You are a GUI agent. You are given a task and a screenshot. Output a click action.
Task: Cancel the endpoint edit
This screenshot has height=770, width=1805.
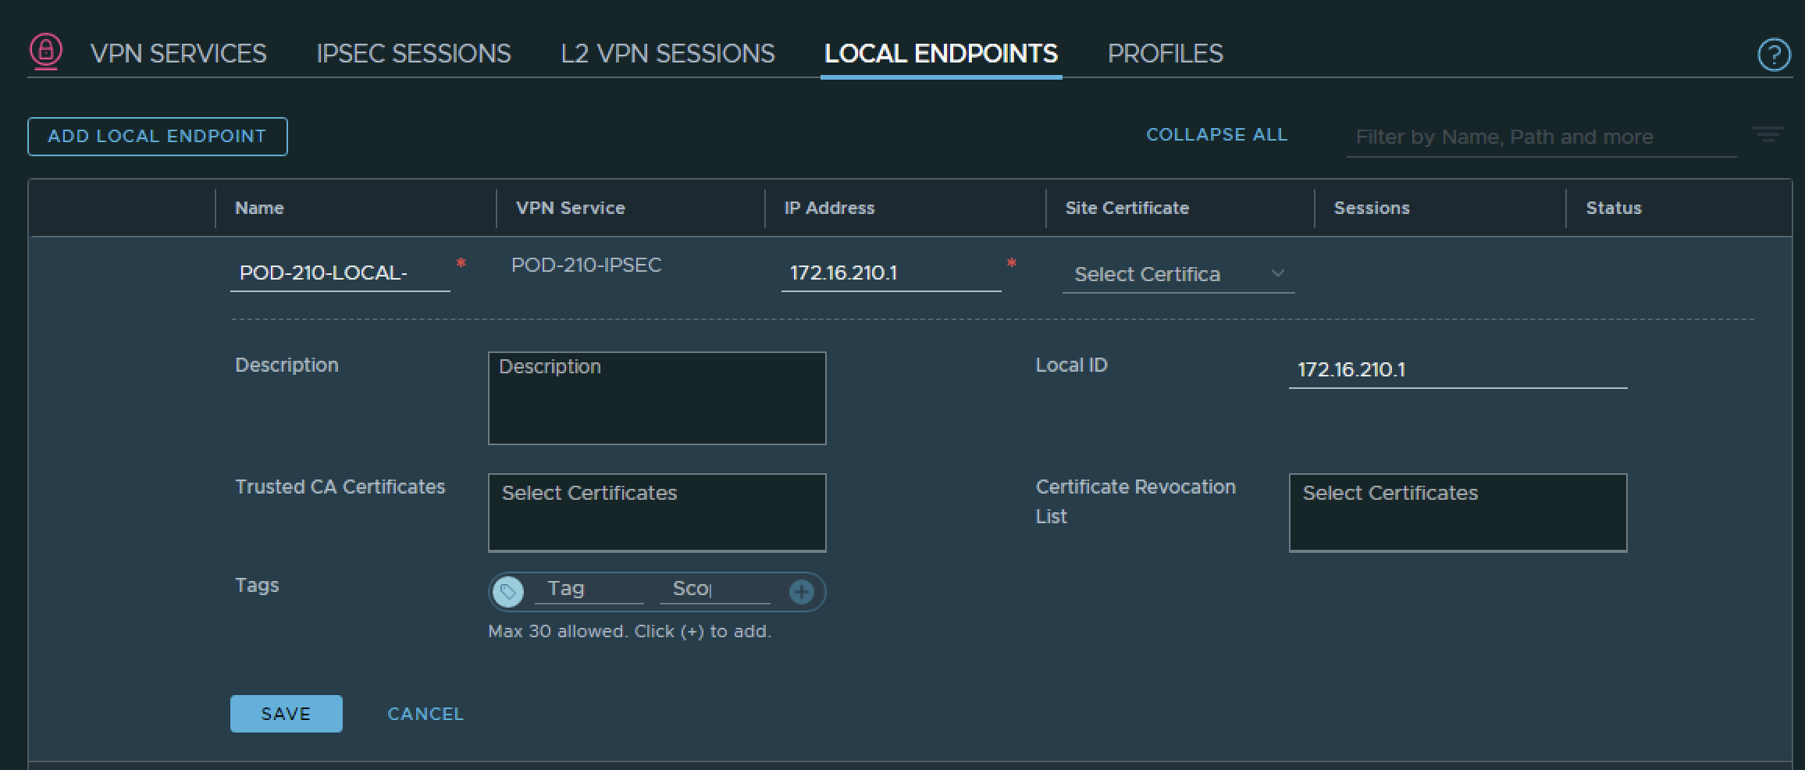coord(425,714)
